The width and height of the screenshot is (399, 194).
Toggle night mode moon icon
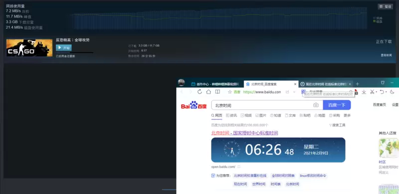tap(392, 92)
